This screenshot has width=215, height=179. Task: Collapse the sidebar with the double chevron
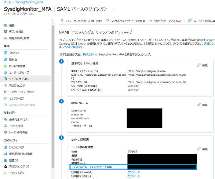[52, 20]
